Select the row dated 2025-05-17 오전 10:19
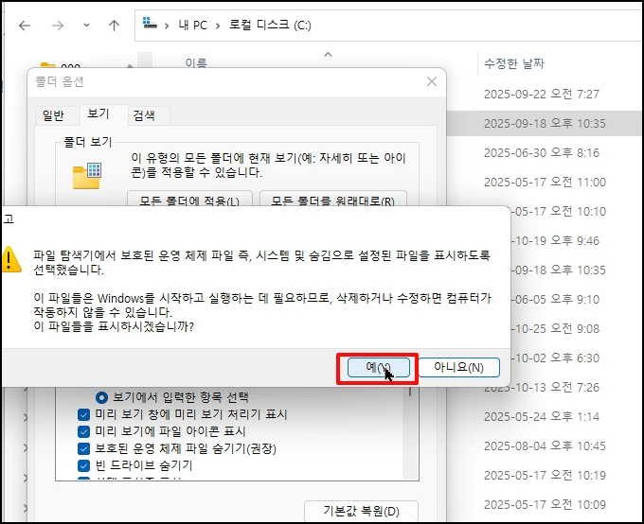Viewport: 644px width, 524px height. 545,476
